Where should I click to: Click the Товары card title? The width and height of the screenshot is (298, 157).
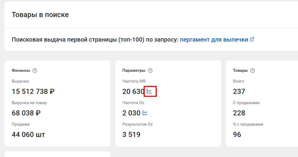tap(241, 71)
